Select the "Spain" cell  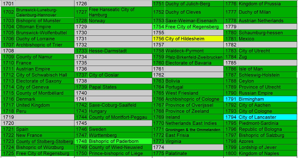(45, 129)
